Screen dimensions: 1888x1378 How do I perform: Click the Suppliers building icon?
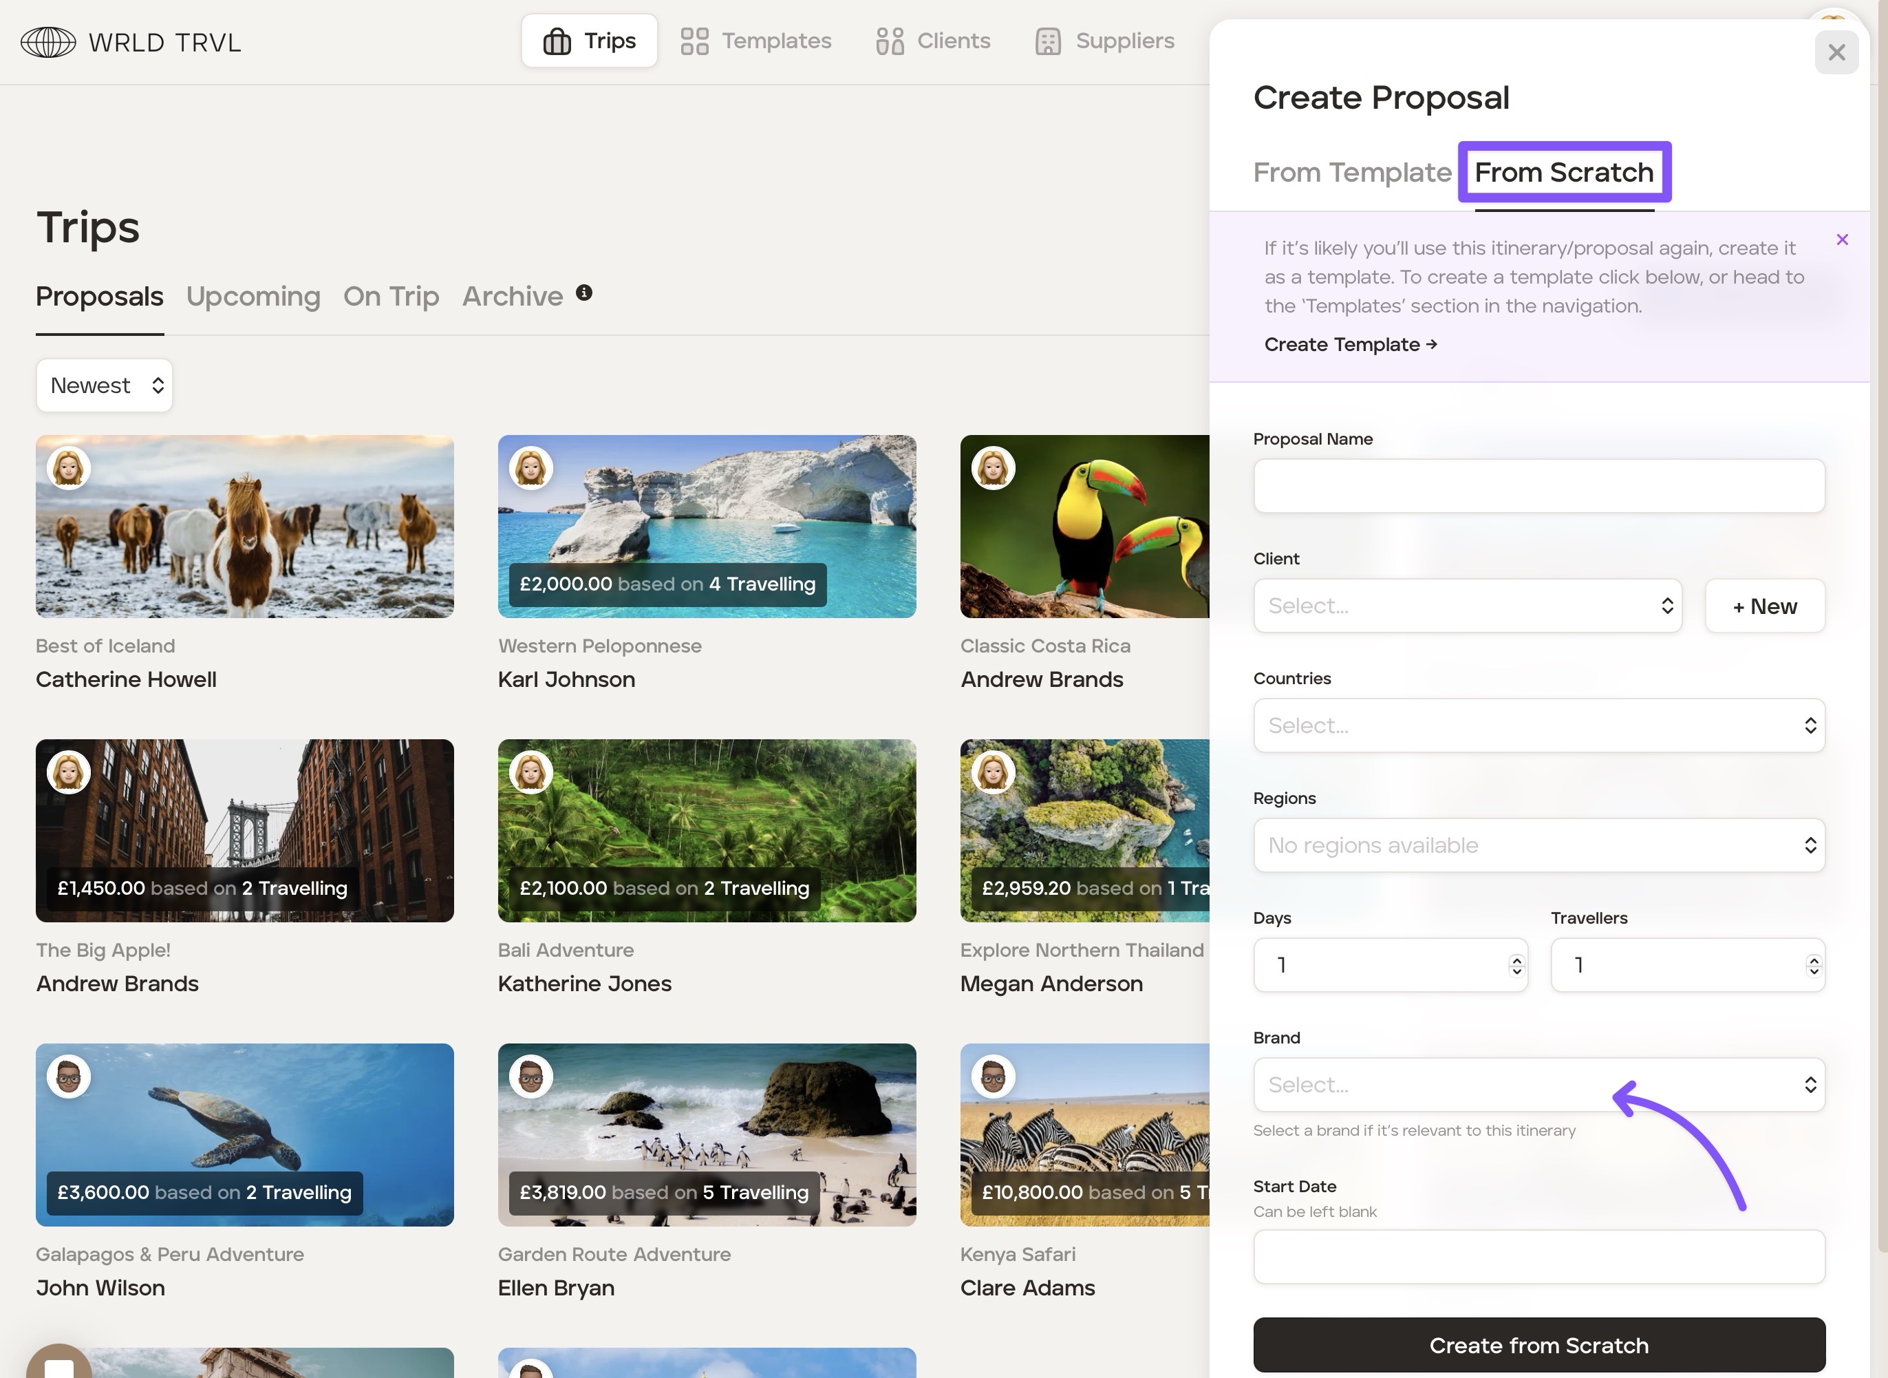[x=1047, y=41]
